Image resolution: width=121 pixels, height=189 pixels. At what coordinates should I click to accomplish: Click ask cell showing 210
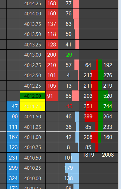coord(52,65)
